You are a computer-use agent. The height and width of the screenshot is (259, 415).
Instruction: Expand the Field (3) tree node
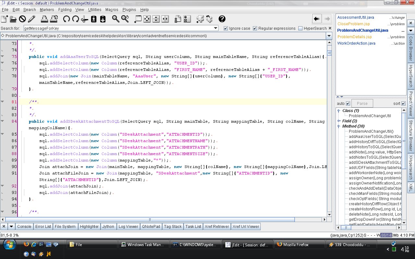[x=339, y=121]
